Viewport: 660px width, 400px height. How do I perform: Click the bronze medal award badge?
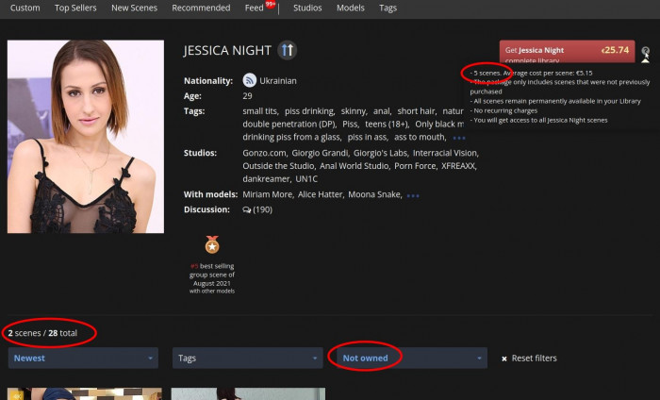click(x=212, y=245)
